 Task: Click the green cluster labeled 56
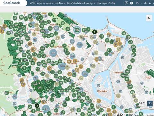pos(24,55)
